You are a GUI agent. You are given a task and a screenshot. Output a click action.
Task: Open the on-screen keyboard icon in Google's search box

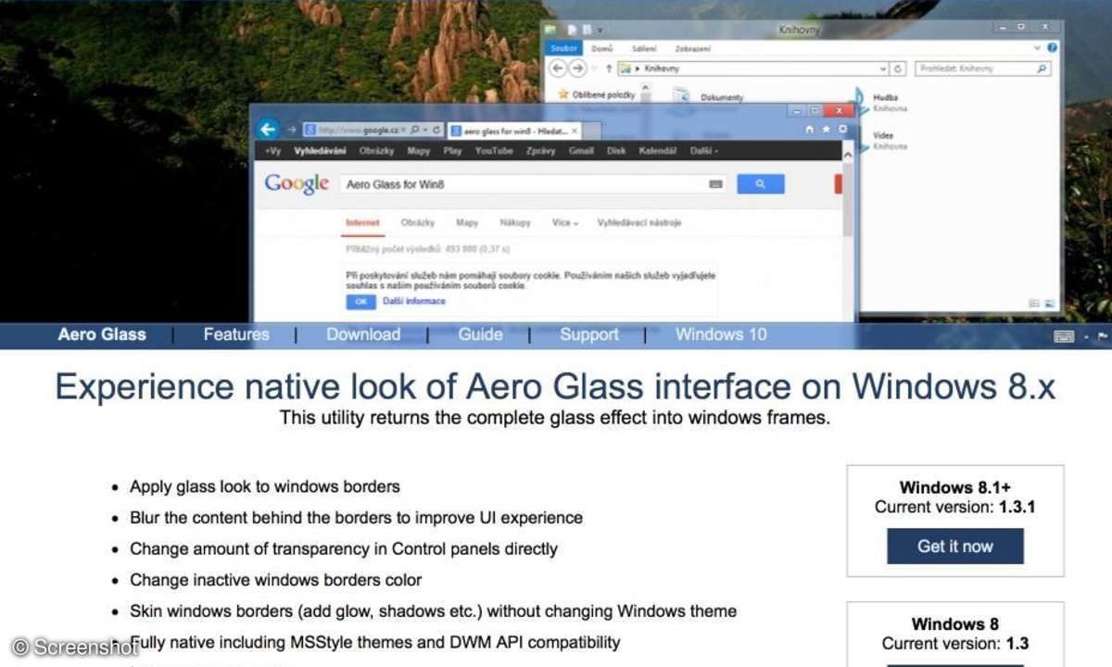[x=715, y=184]
